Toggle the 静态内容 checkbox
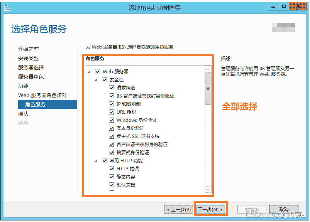 click(x=112, y=177)
